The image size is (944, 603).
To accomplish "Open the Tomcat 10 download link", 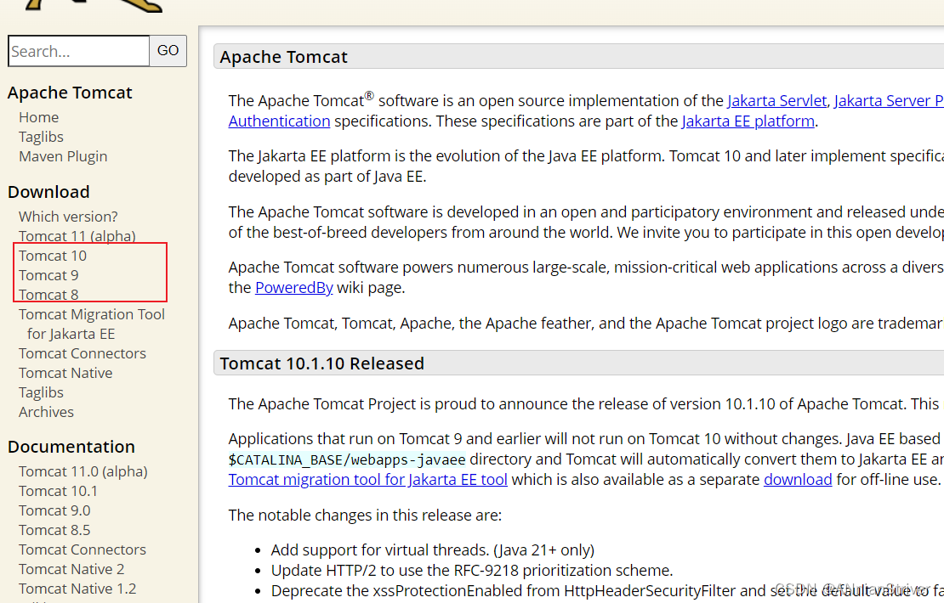I will coord(53,256).
